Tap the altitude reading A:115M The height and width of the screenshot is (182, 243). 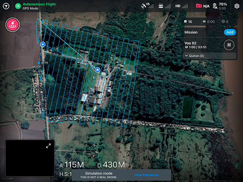[72, 165]
